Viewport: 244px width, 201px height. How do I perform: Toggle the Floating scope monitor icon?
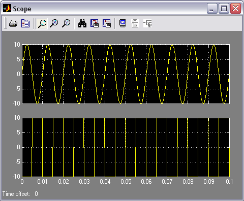tap(123, 23)
